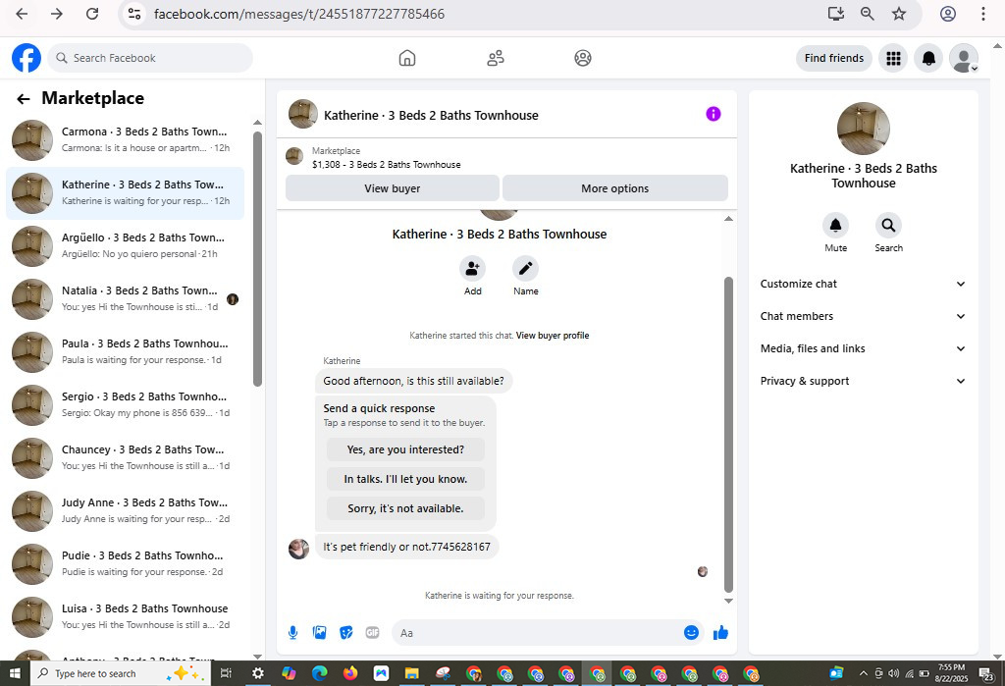The image size is (1005, 686).
Task: Open the account profile menu
Action: pos(964,58)
